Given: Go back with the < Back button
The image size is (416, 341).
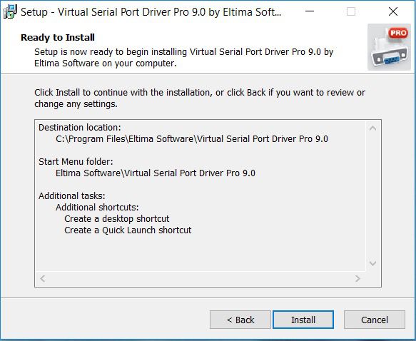Looking at the screenshot, I should [x=240, y=320].
